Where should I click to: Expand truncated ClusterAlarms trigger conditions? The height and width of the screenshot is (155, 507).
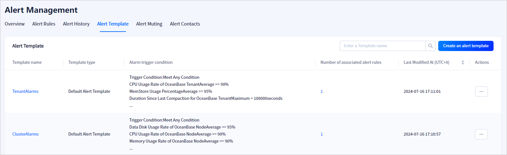click(131, 148)
